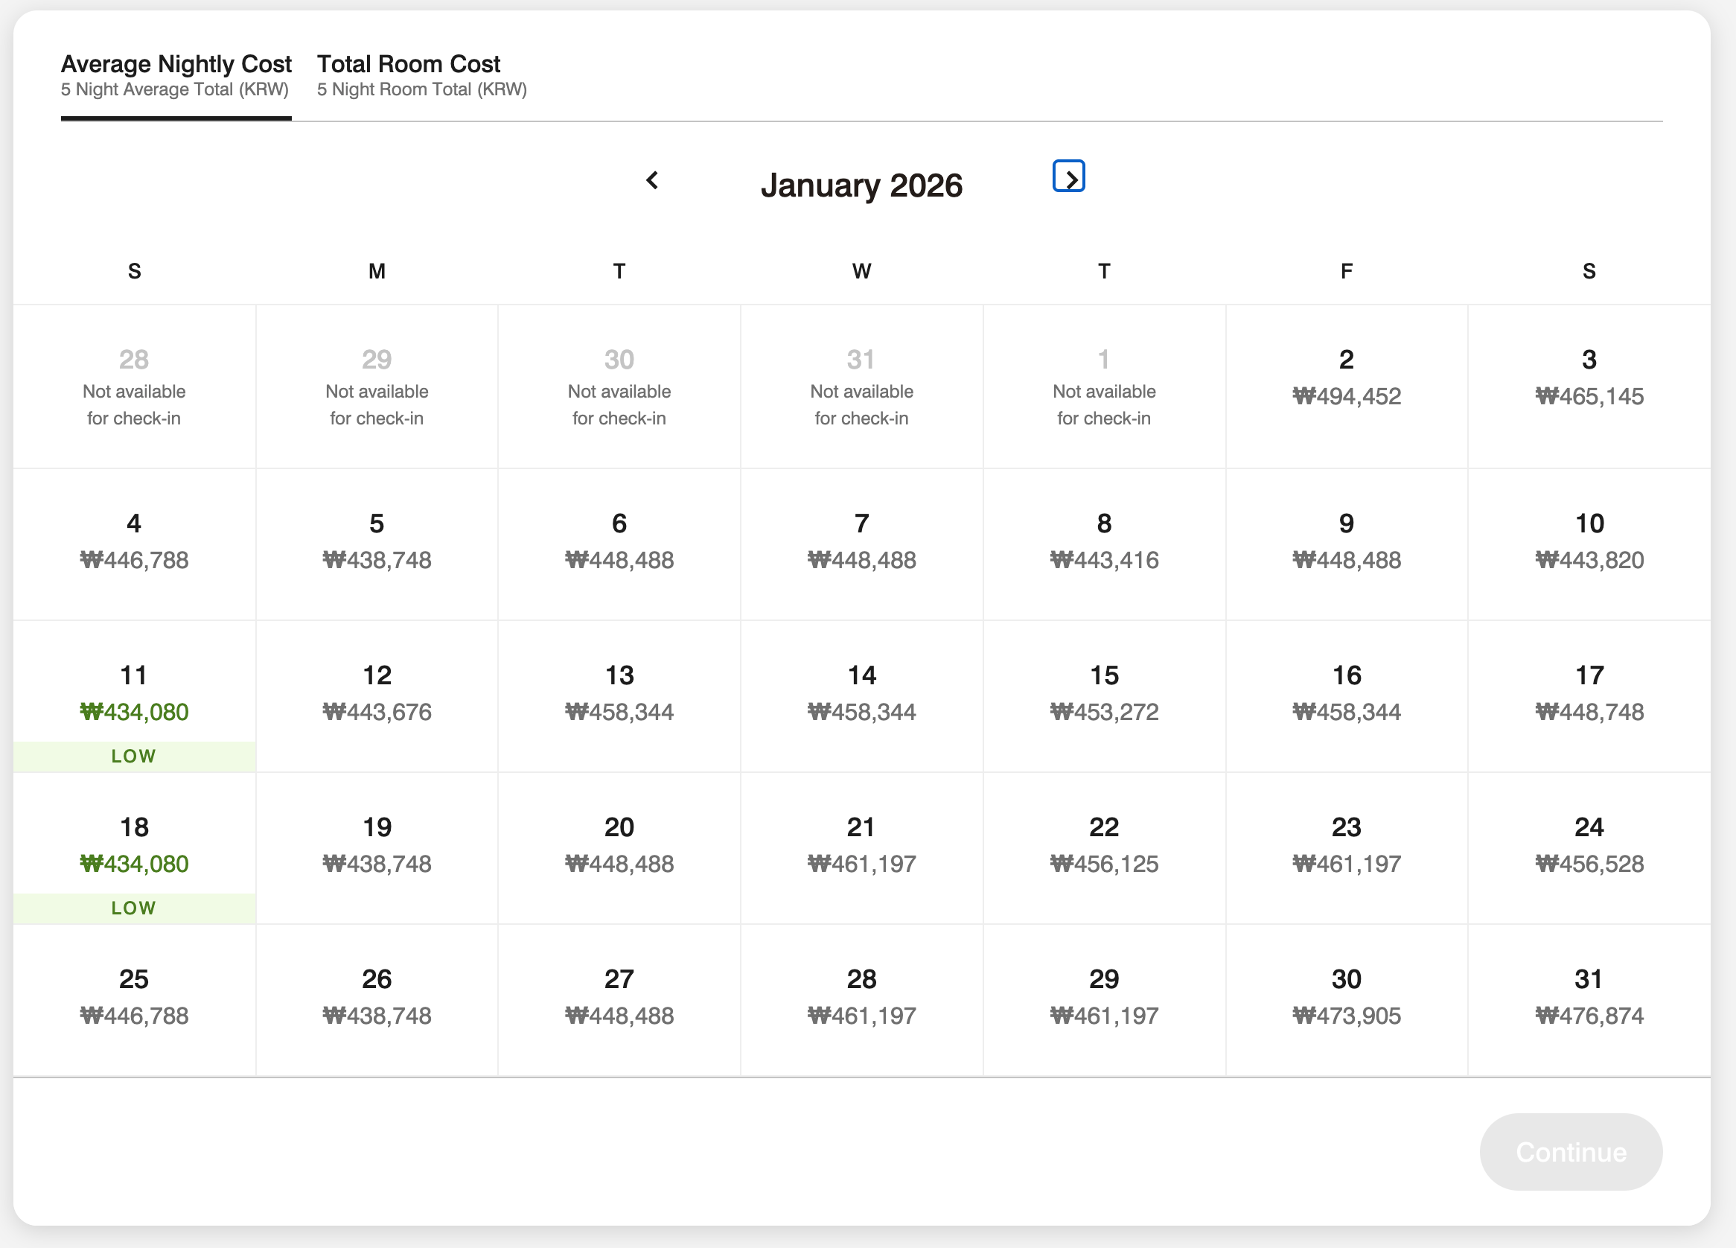Image resolution: width=1736 pixels, height=1248 pixels.
Task: Select January 5 priced ₩438,748
Action: (x=377, y=542)
